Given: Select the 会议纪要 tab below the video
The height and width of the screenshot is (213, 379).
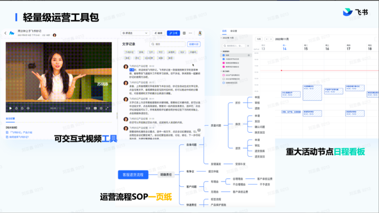Looking at the screenshot, I should [10, 119].
